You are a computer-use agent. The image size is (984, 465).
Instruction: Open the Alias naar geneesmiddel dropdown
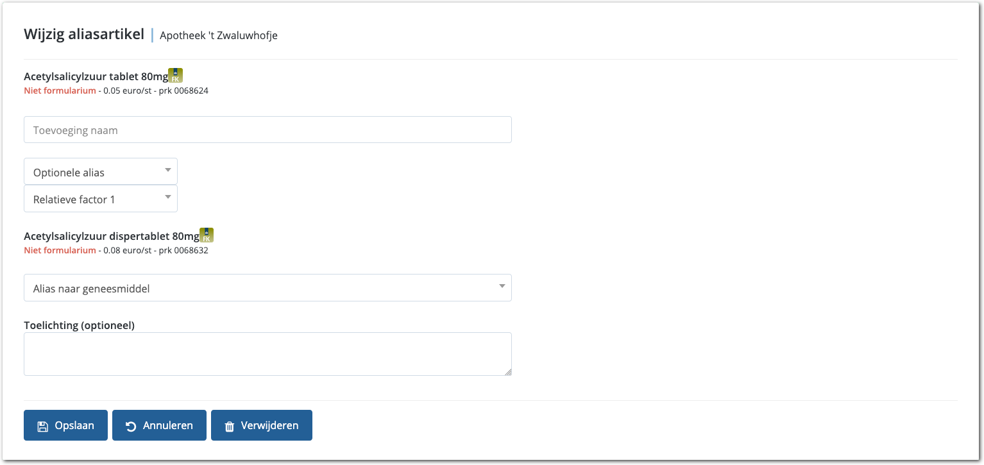(x=267, y=288)
